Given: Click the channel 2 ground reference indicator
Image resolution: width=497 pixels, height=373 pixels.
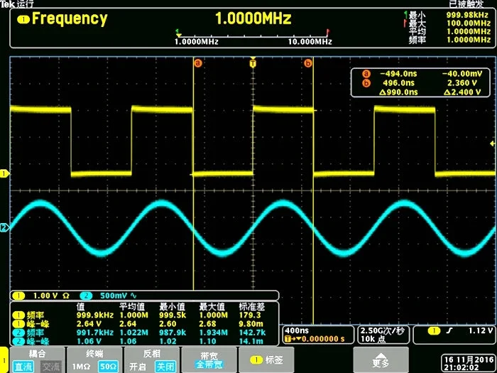Looking at the screenshot, I should (4, 228).
